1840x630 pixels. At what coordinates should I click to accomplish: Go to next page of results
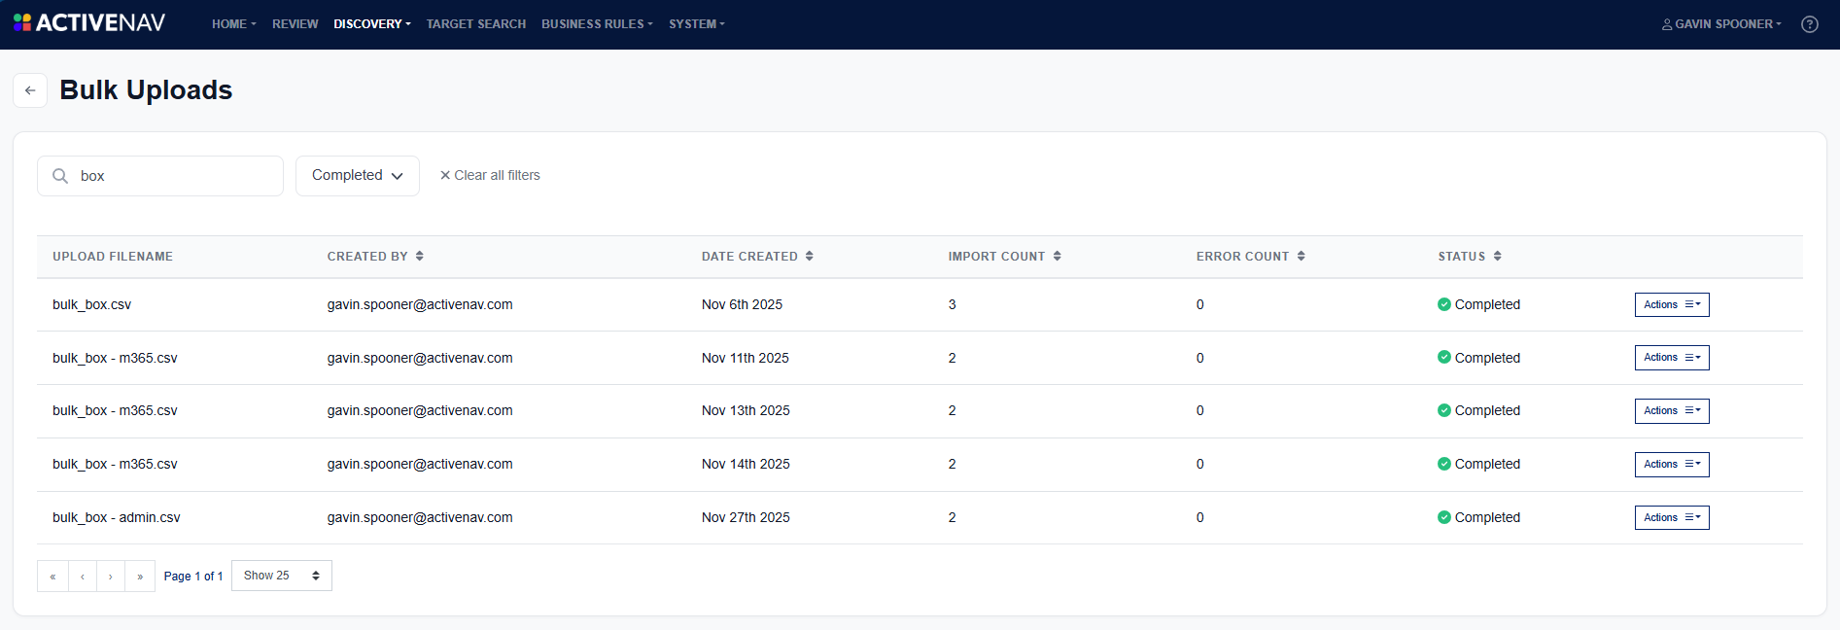point(111,577)
